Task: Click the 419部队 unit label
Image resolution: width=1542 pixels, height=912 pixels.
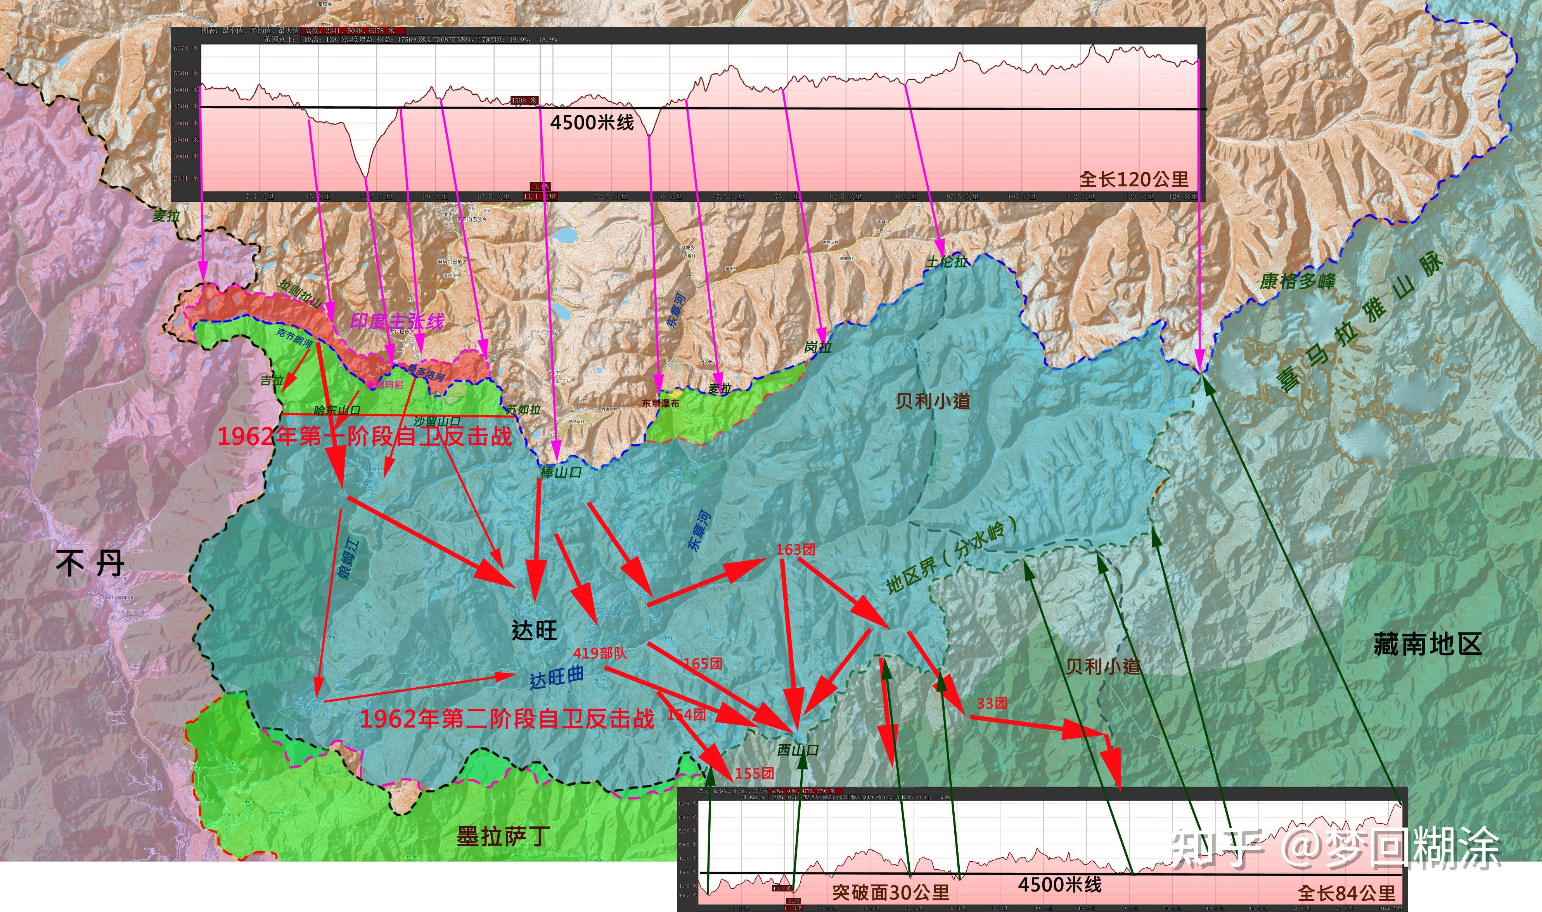Action: pos(600,653)
